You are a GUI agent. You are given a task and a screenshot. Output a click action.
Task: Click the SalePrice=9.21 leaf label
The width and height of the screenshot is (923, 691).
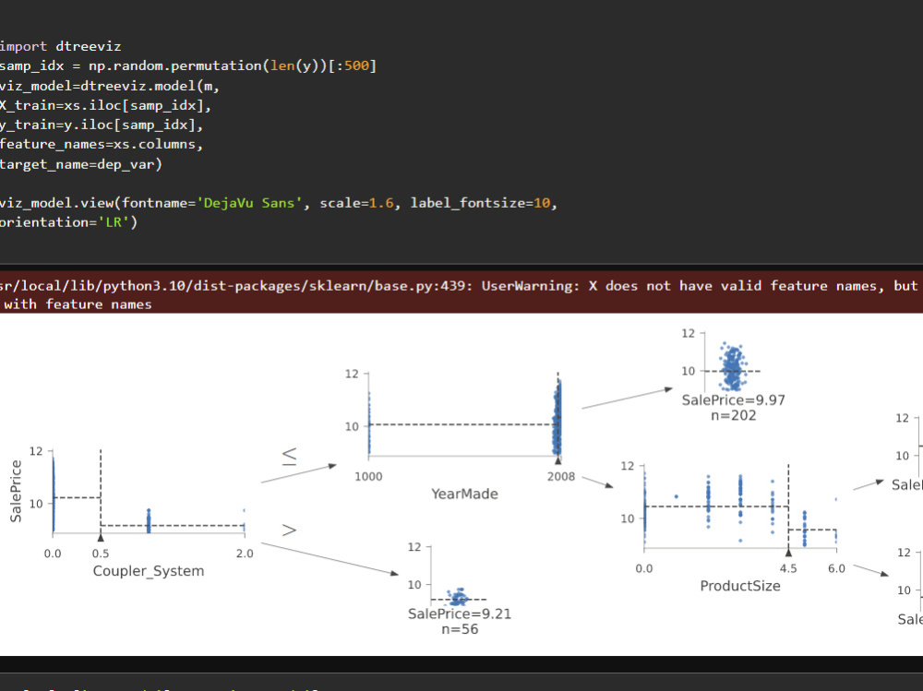460,614
